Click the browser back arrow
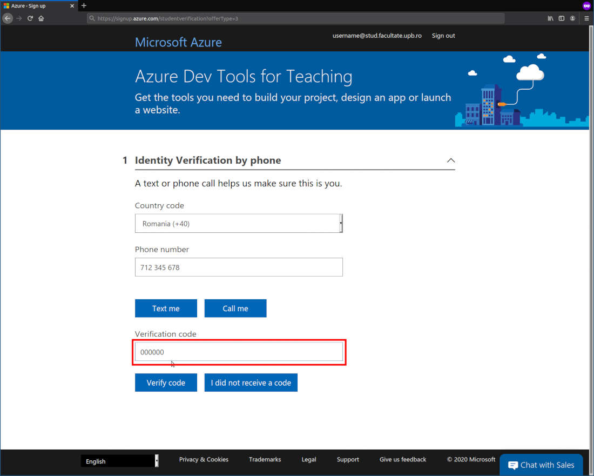The width and height of the screenshot is (594, 476). pyautogui.click(x=8, y=18)
